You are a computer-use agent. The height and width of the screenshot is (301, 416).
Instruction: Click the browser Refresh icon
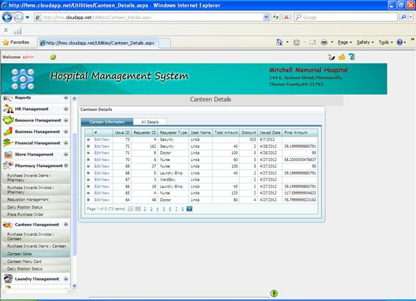click(x=276, y=17)
